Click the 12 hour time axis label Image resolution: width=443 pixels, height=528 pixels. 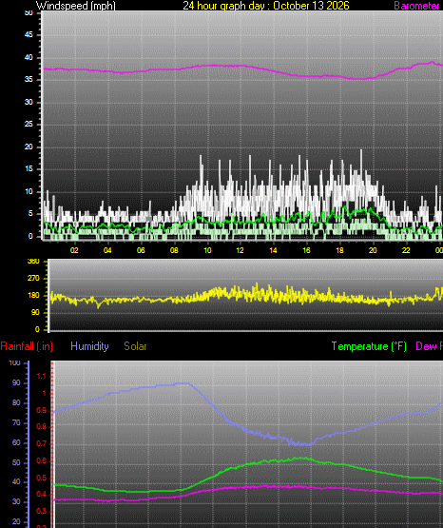pos(240,250)
